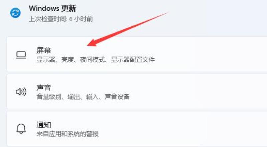Open the 声音 settings title
267x147 pixels.
click(44, 88)
